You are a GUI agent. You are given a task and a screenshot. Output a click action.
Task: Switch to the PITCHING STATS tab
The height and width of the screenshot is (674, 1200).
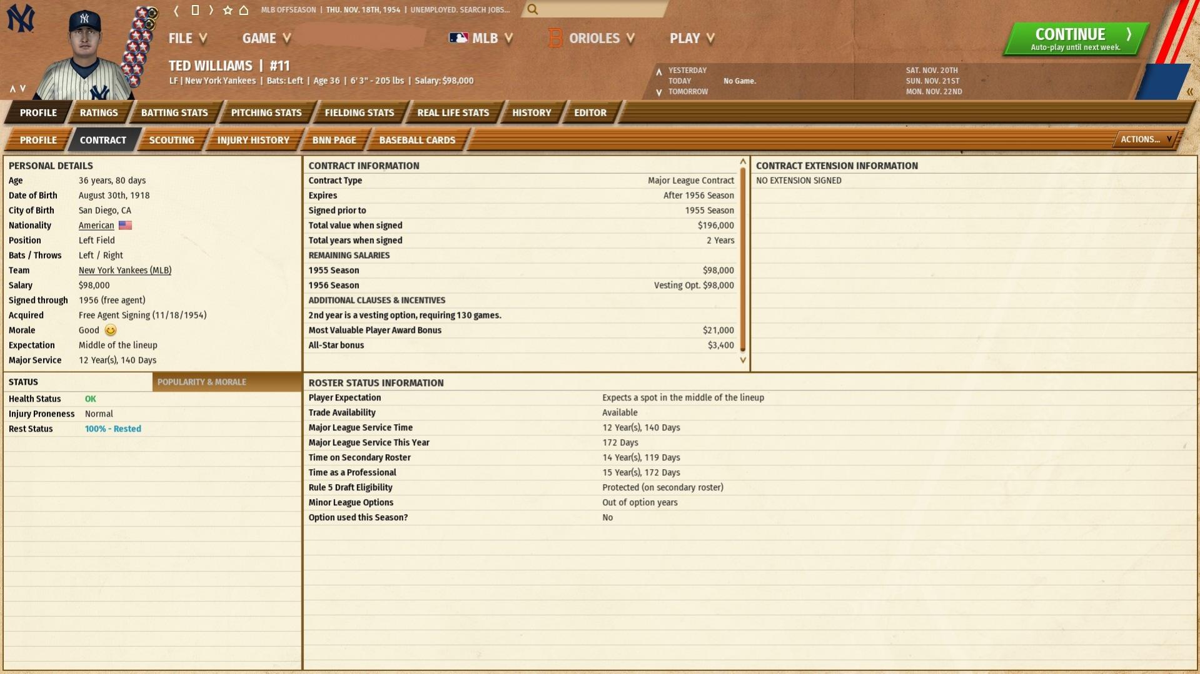click(266, 112)
